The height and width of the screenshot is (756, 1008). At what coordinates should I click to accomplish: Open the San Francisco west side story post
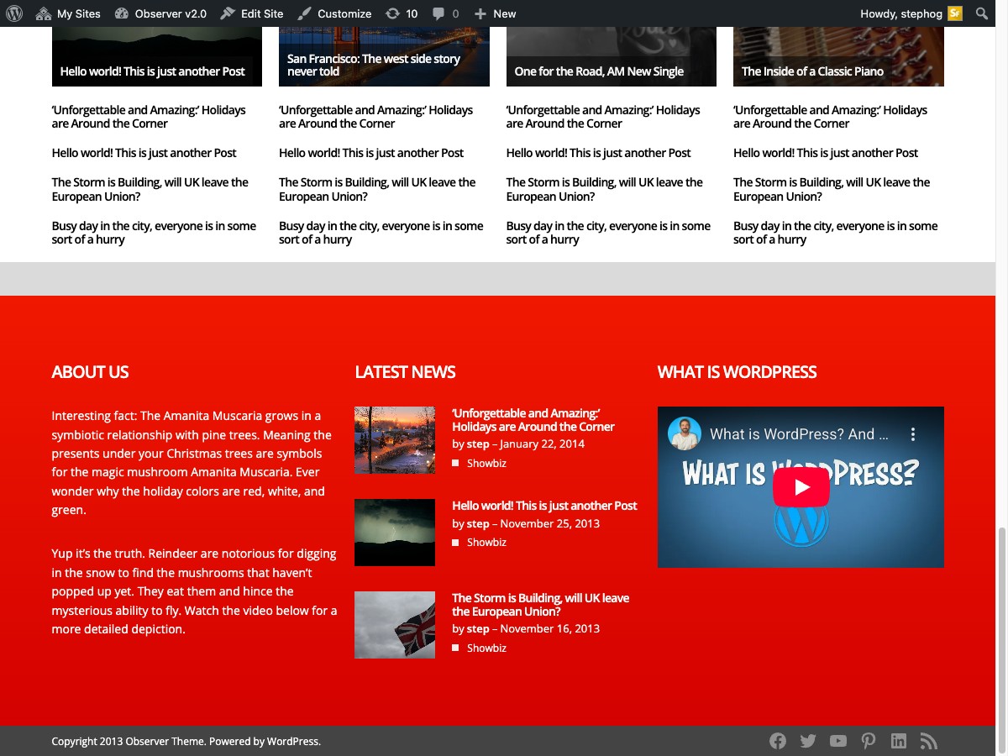(373, 65)
